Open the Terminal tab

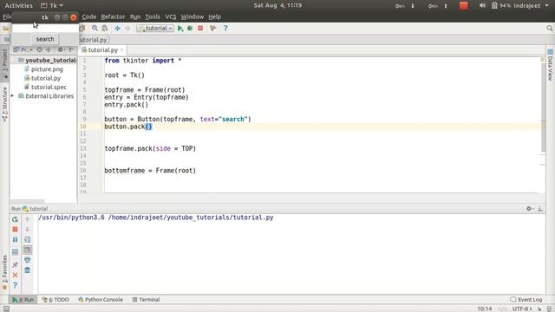[146, 300]
